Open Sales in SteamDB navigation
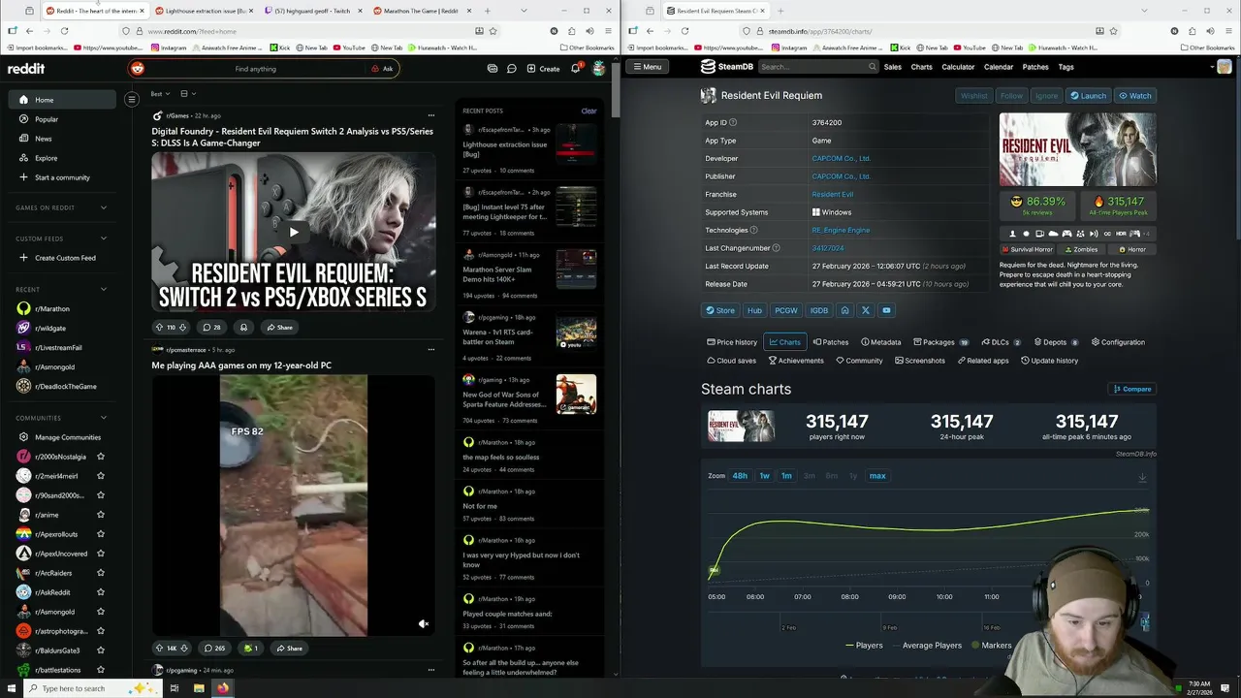1241x698 pixels. point(892,67)
